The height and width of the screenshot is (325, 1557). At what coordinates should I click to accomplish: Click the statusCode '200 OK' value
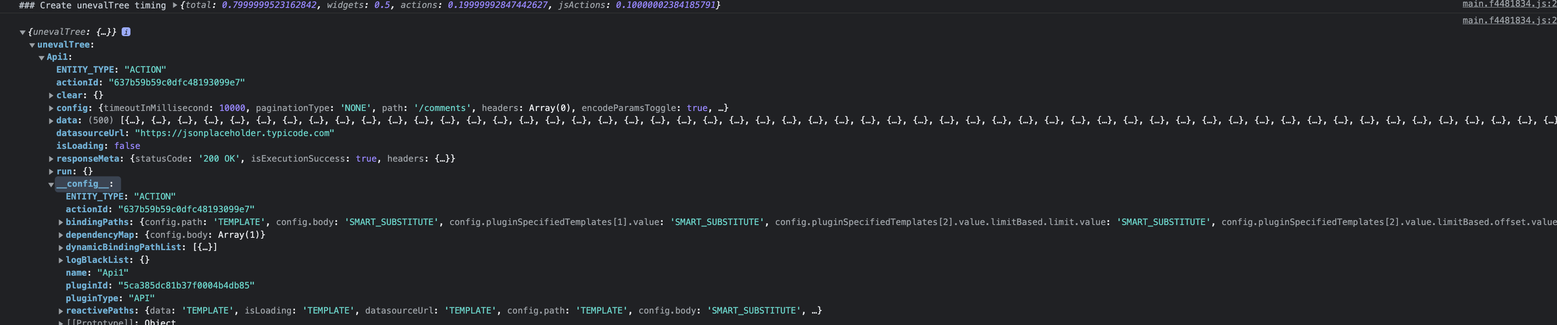(219, 159)
